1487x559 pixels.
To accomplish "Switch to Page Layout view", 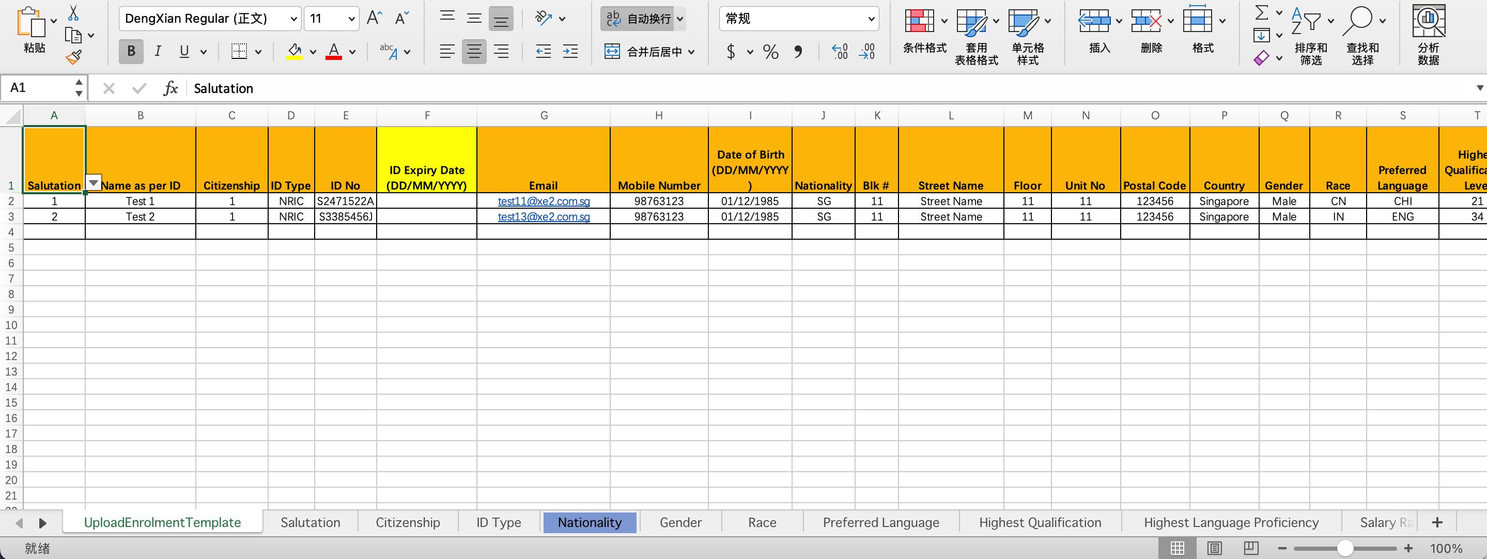I will [x=1215, y=548].
